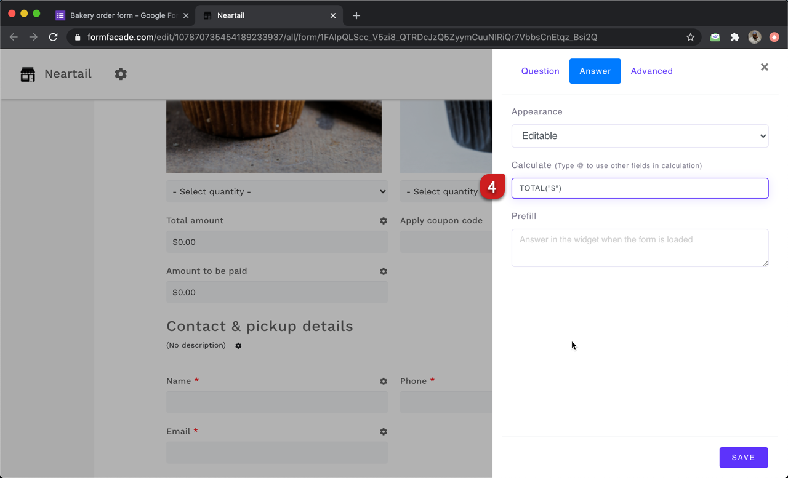Open the Email field settings gear
This screenshot has height=478, width=788.
pos(384,432)
